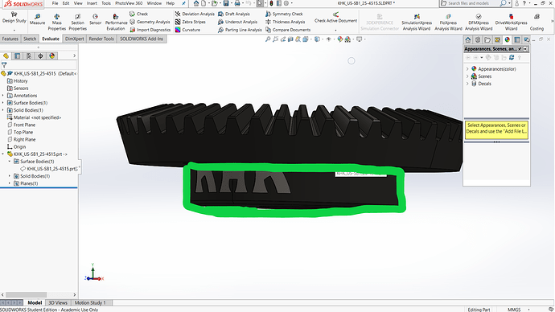Screen dimensions: 555x312
Task: Start Thickness Analysis
Action: point(285,22)
